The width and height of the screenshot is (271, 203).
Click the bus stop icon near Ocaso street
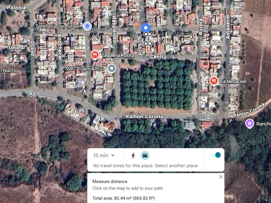point(30,94)
